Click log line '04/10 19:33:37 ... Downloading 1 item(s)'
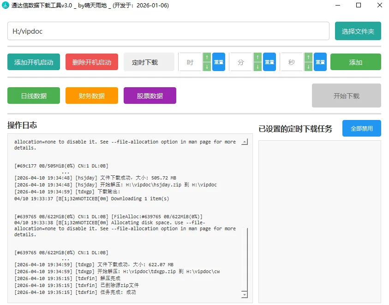Viewport: 389px width, 305px height. tap(92, 199)
